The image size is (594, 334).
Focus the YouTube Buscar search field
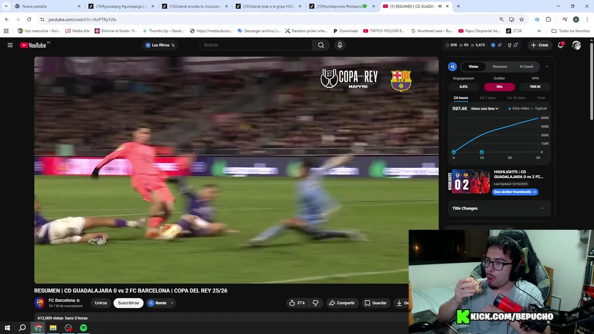(256, 45)
